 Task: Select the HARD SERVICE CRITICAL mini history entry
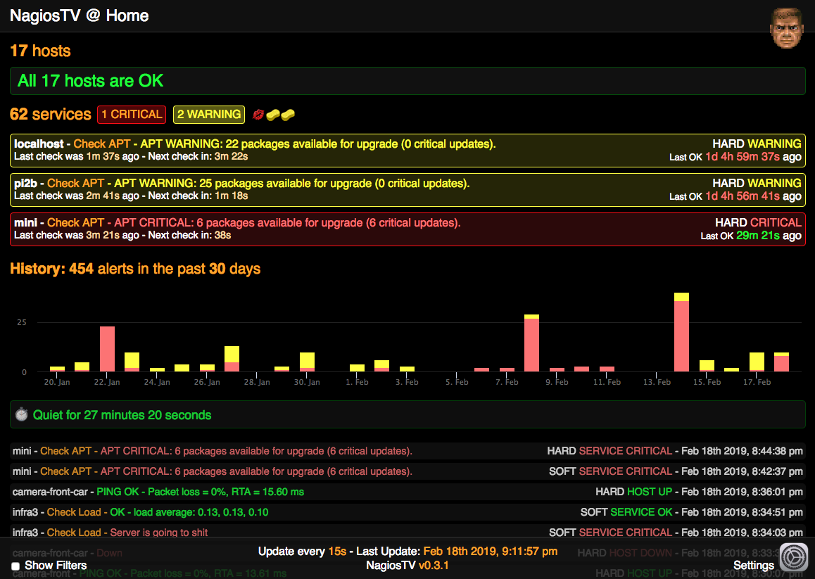coord(407,451)
